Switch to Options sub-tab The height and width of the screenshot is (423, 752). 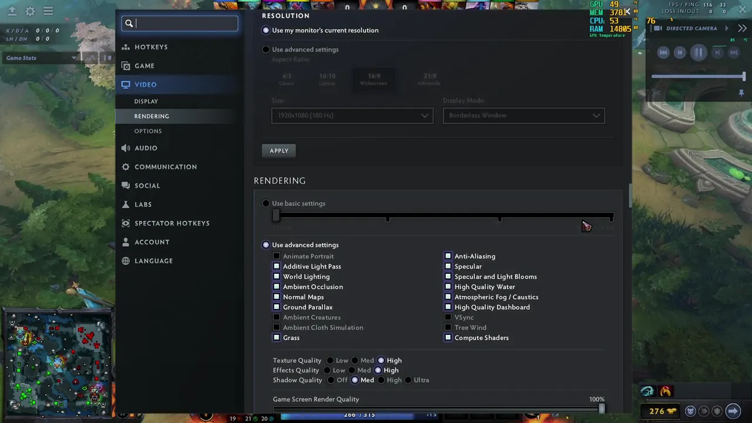point(148,132)
